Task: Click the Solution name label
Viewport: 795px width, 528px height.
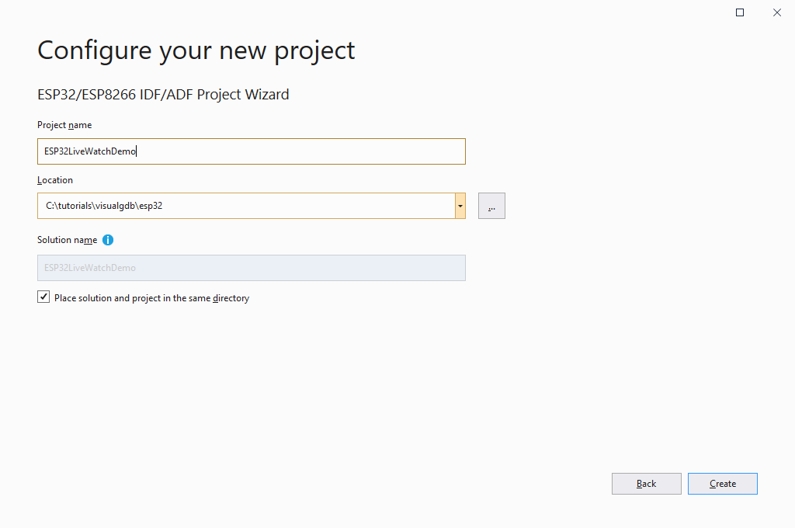Action: pos(68,240)
